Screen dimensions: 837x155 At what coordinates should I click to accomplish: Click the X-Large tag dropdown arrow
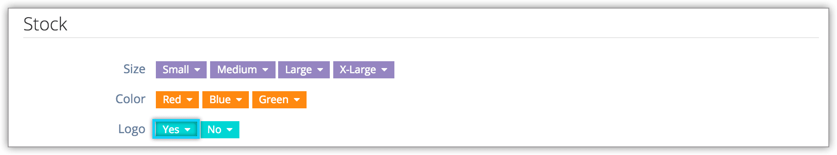(384, 70)
